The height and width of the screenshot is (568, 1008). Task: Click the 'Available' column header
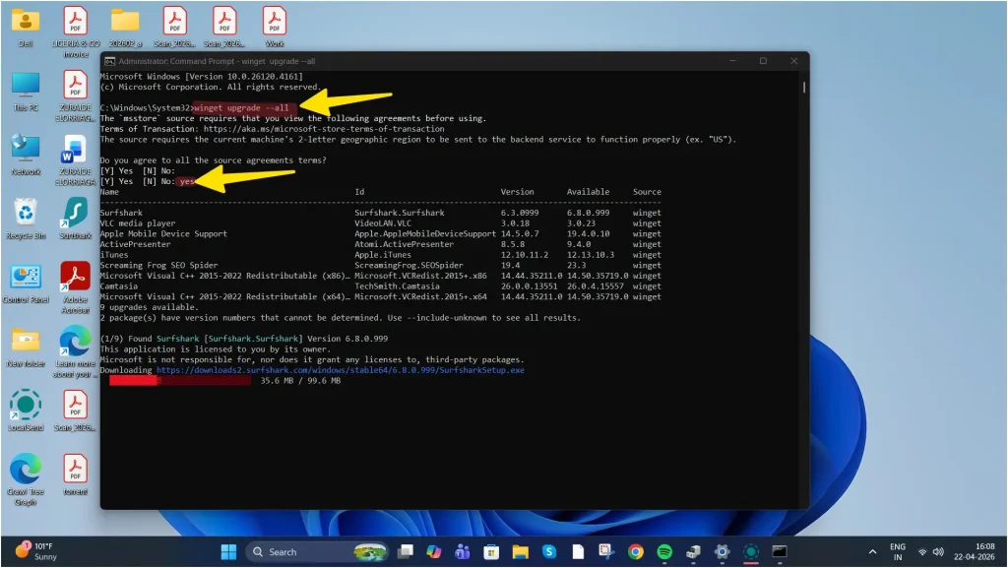588,192
